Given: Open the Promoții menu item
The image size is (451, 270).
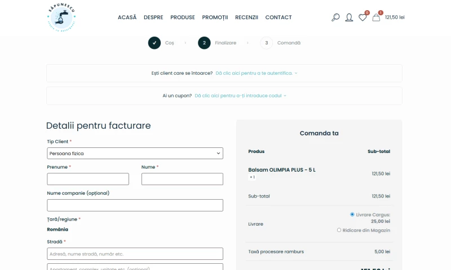Looking at the screenshot, I should point(215,17).
